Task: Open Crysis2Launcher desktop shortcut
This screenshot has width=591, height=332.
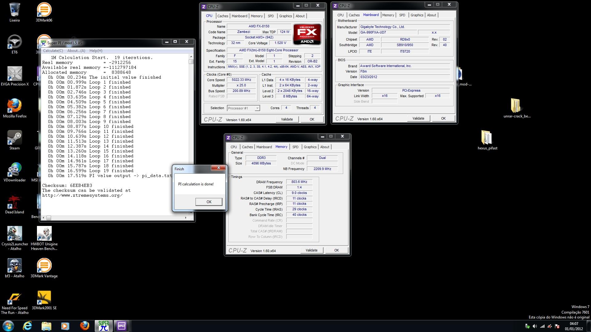Action: [14, 238]
